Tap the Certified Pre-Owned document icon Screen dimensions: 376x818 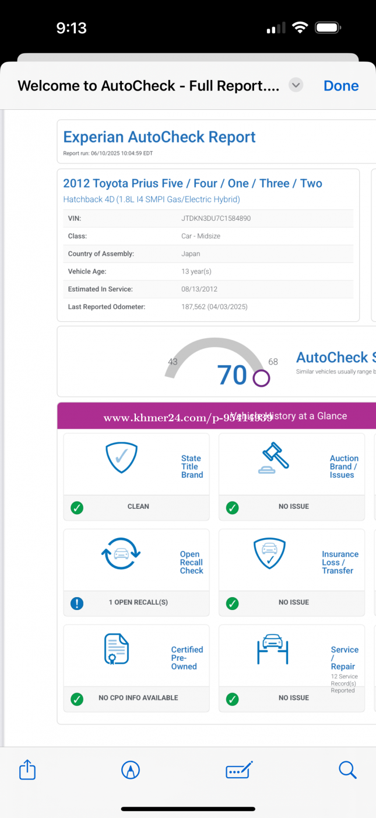pos(117,649)
